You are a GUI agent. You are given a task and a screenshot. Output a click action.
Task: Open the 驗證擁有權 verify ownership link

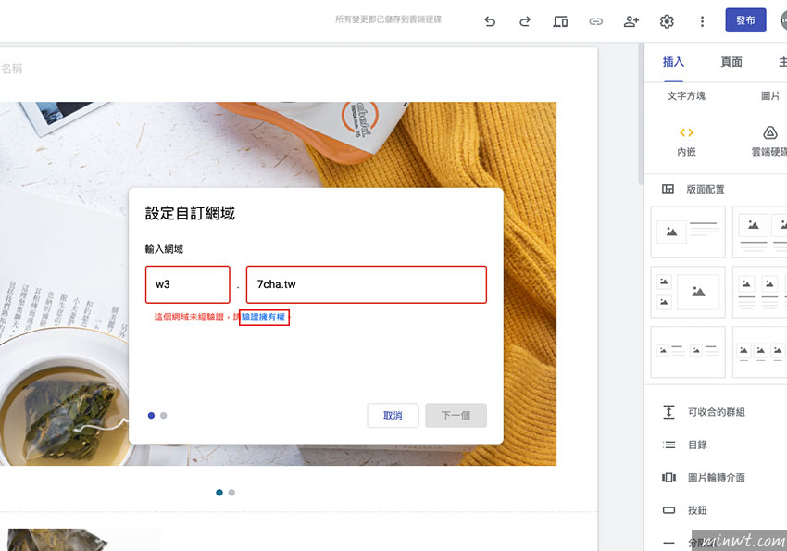(264, 317)
